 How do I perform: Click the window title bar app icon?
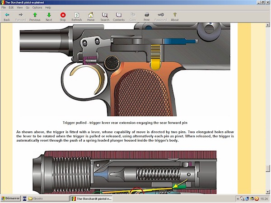tap(3, 2)
